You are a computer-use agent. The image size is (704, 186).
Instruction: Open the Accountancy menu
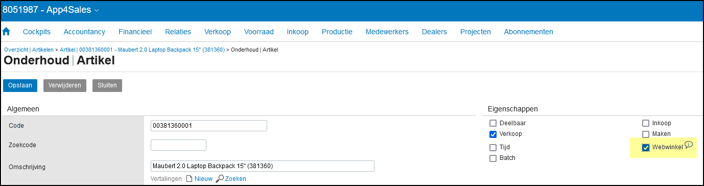pos(84,32)
